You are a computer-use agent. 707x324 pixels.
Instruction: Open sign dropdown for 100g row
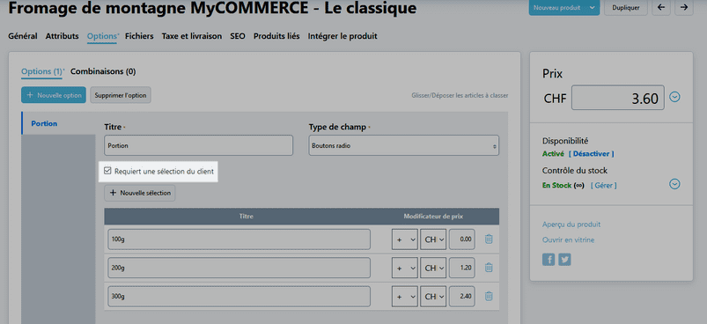(x=404, y=239)
